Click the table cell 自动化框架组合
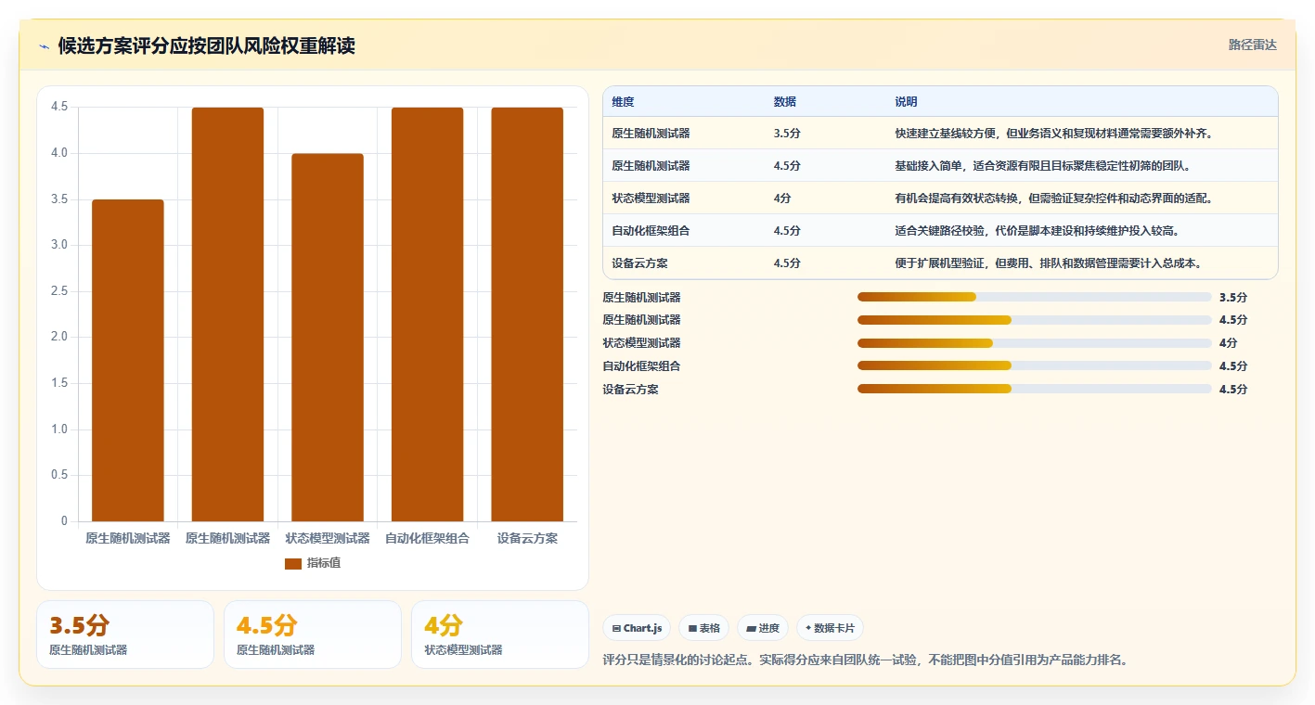The width and height of the screenshot is (1315, 705). coord(651,231)
